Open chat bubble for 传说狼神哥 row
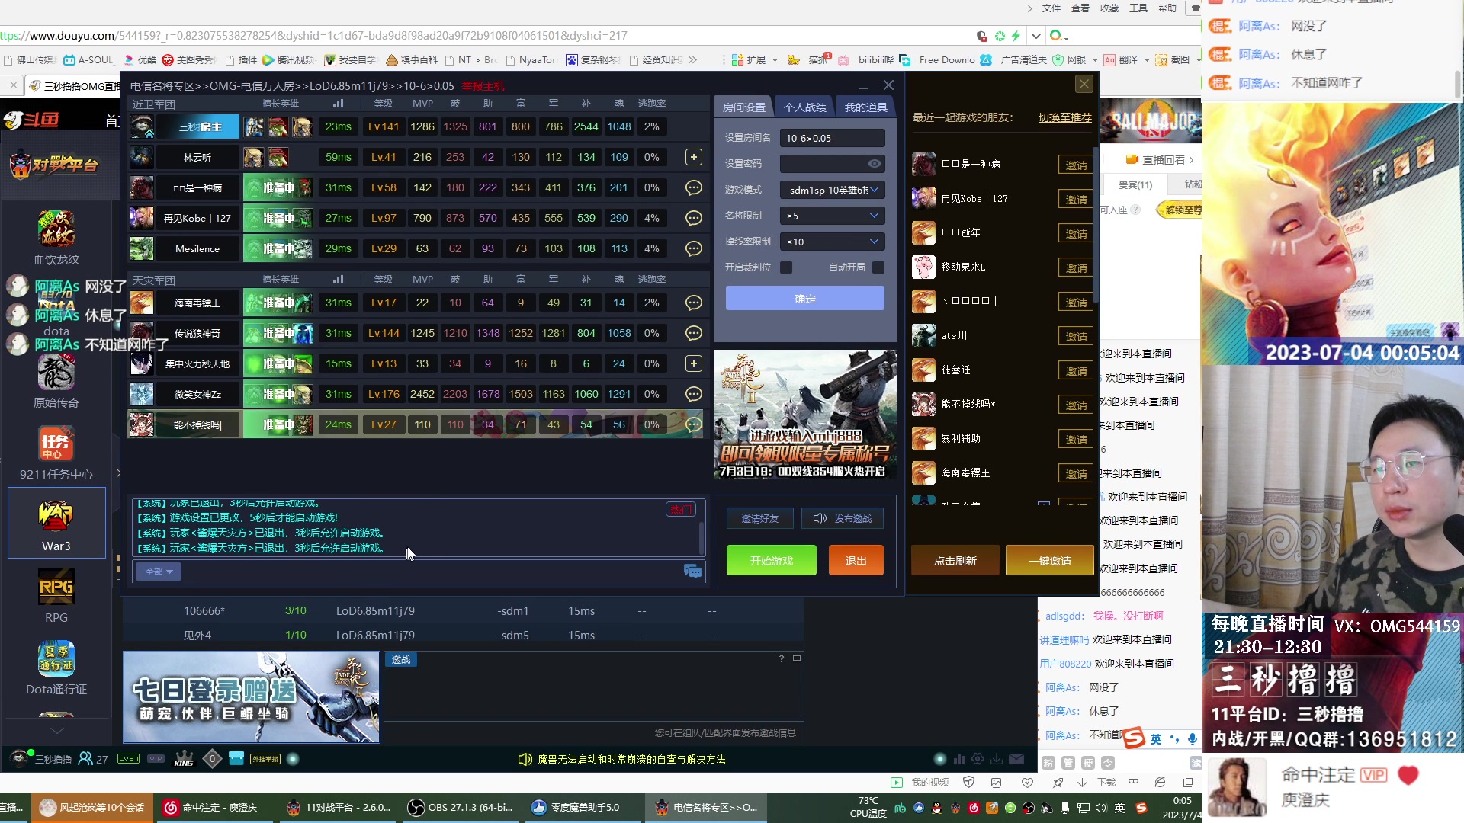 coord(693,333)
